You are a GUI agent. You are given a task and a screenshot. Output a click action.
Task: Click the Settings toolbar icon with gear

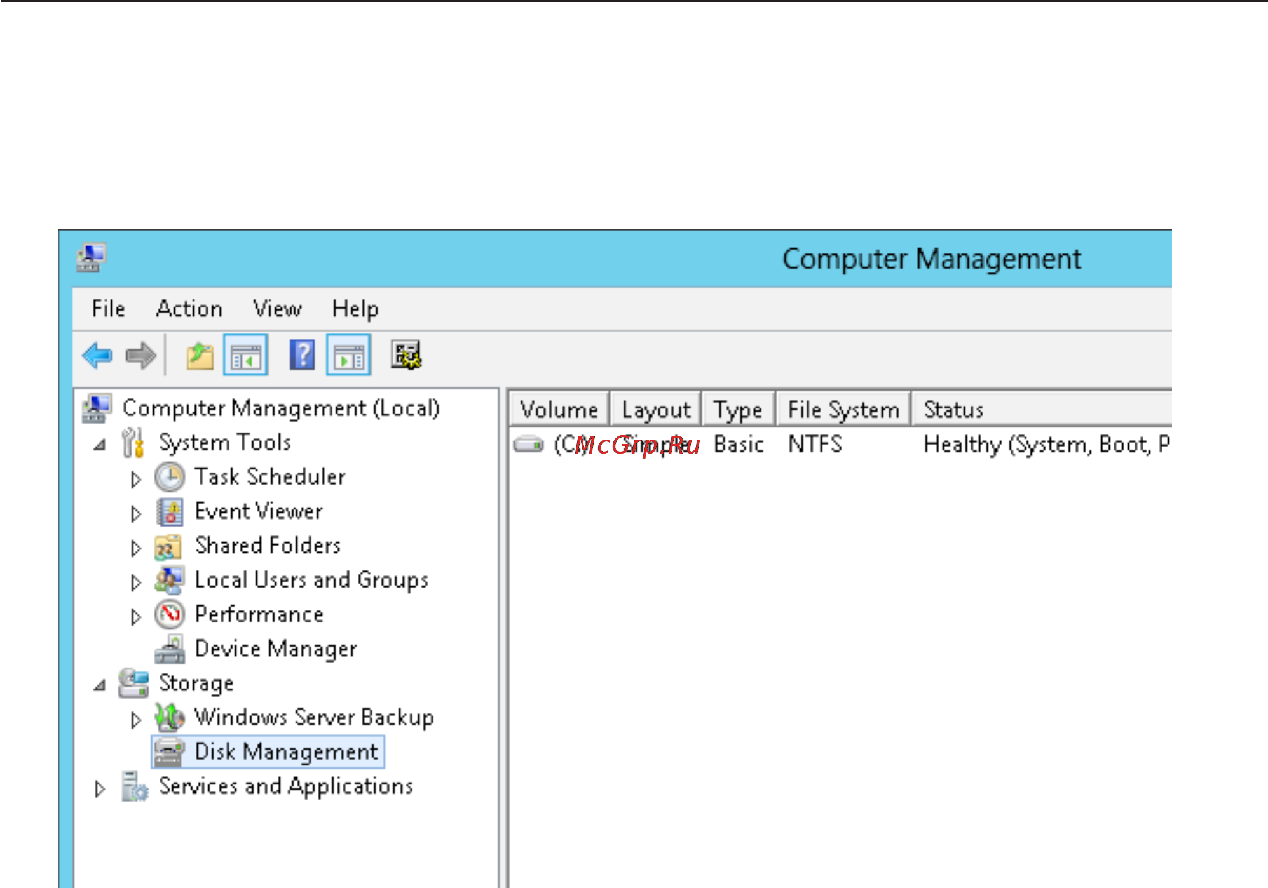coord(406,355)
